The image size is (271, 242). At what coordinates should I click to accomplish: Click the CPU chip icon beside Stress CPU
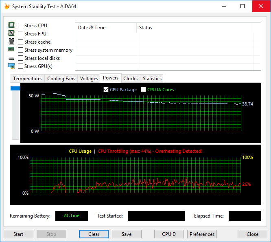pyautogui.click(x=11, y=25)
